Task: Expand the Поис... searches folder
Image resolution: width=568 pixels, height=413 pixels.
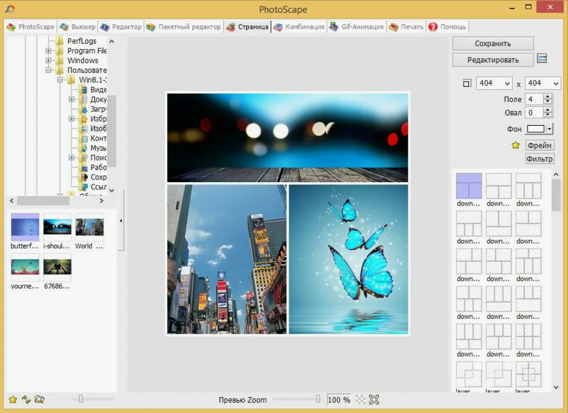Action: (x=71, y=157)
